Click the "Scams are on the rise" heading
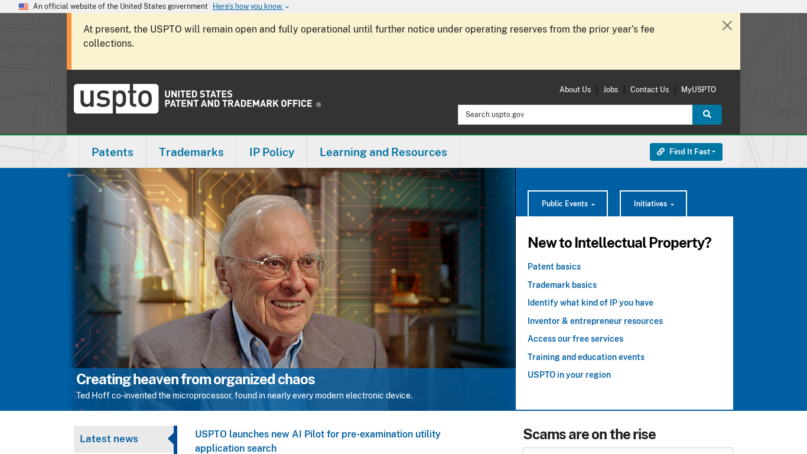 click(x=589, y=434)
